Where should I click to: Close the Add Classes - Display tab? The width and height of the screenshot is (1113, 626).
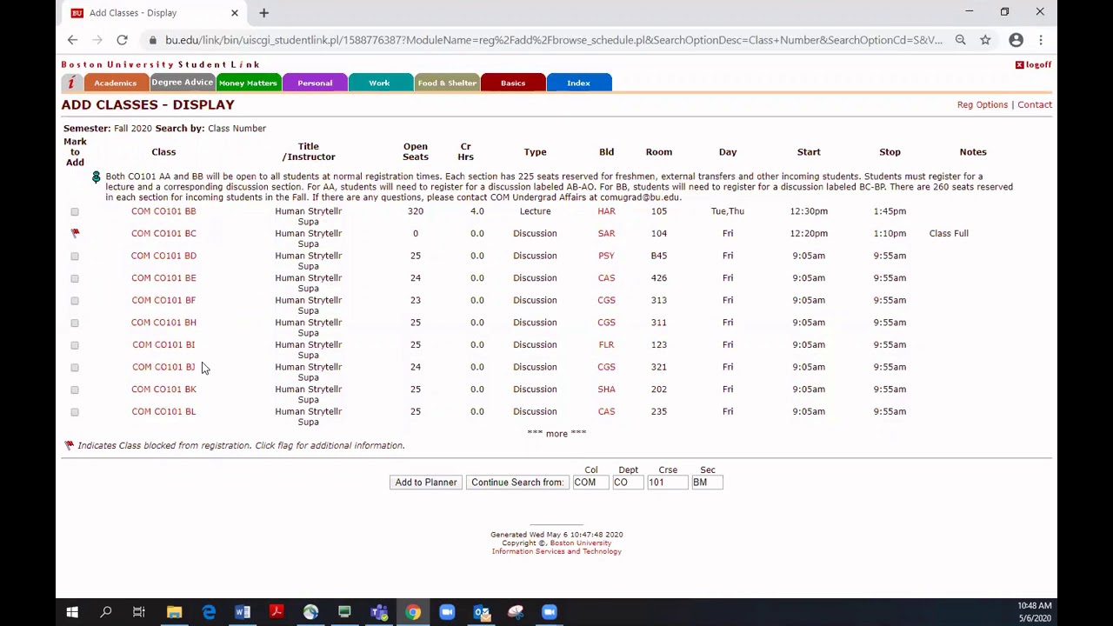234,13
